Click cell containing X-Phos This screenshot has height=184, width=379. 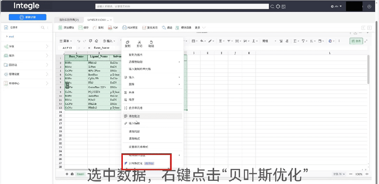(x=99, y=67)
